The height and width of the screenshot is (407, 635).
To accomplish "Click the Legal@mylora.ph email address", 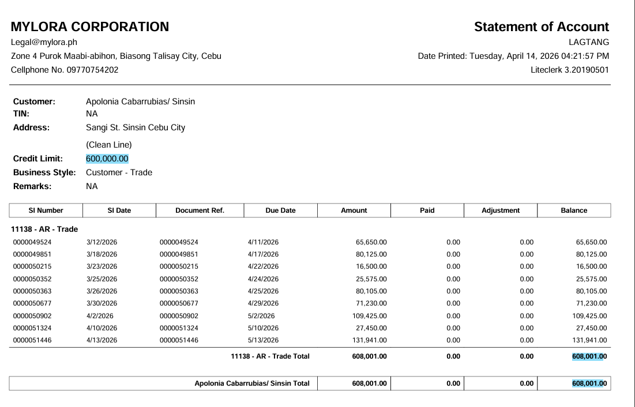I will point(44,42).
